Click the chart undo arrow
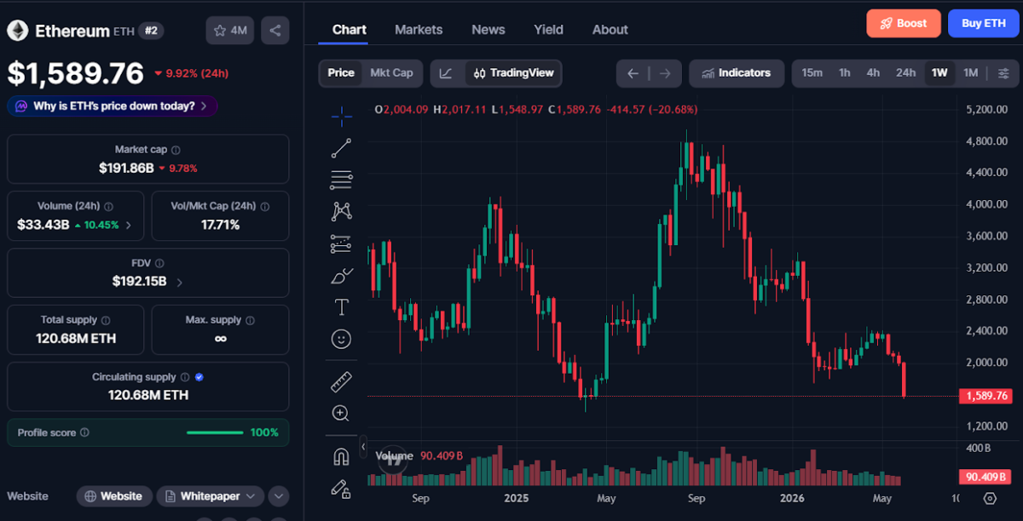 point(633,73)
